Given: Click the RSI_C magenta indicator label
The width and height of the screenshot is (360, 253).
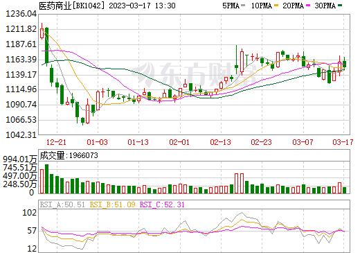Looking at the screenshot, I should click(162, 204).
